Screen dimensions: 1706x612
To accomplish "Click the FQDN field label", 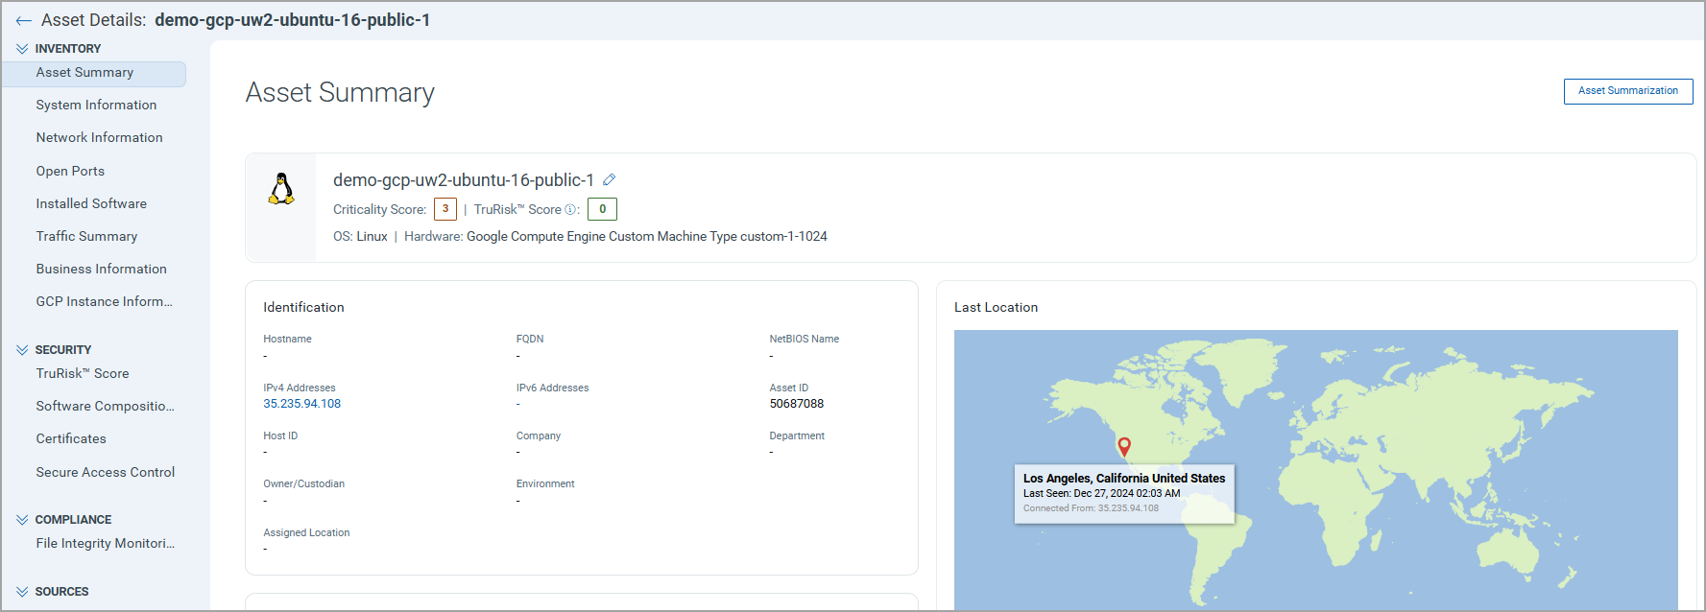I will (x=530, y=340).
